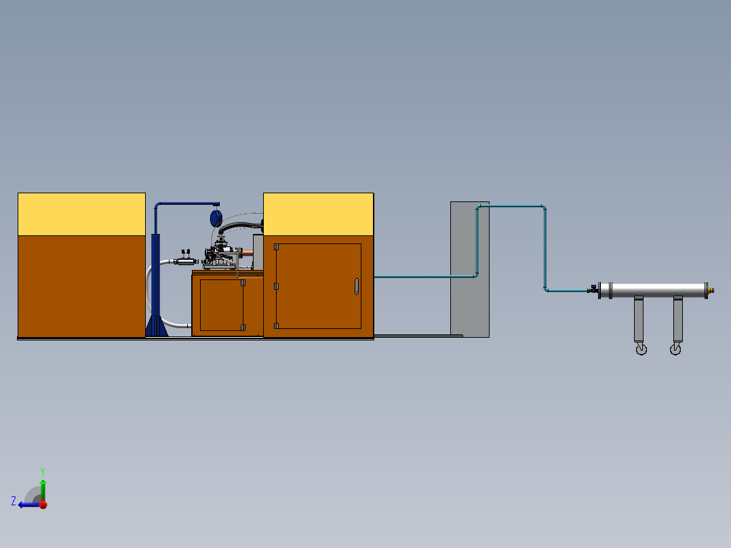The width and height of the screenshot is (731, 548).
Task: Select the left support leg of tank
Action: tap(639, 319)
